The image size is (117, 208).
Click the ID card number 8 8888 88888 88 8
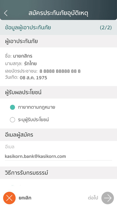[60, 71]
